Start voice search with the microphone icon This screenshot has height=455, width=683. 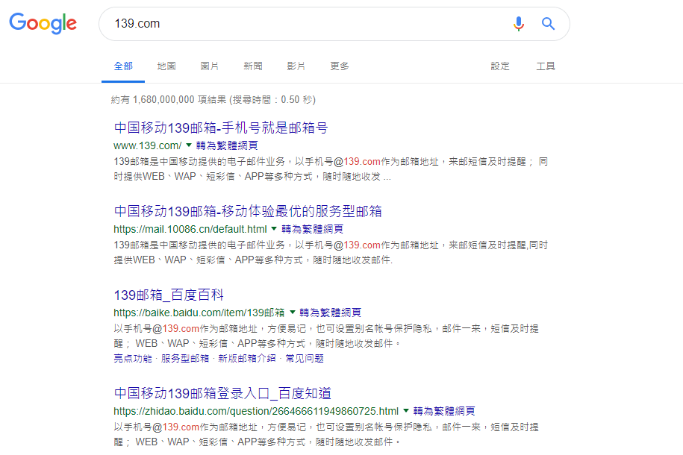click(x=518, y=24)
